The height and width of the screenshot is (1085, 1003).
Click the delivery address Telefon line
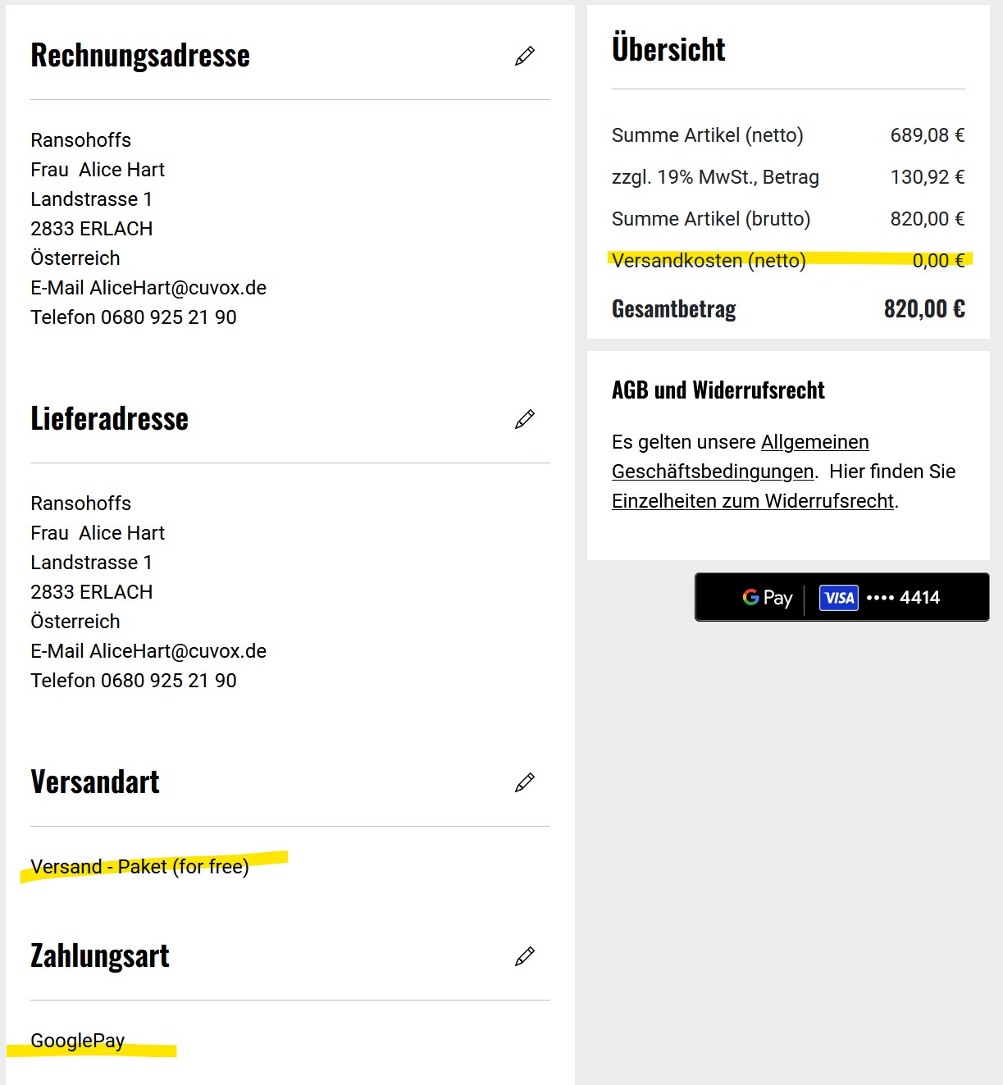[134, 681]
